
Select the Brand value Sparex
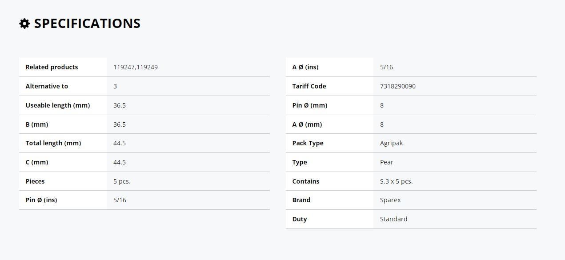[390, 200]
